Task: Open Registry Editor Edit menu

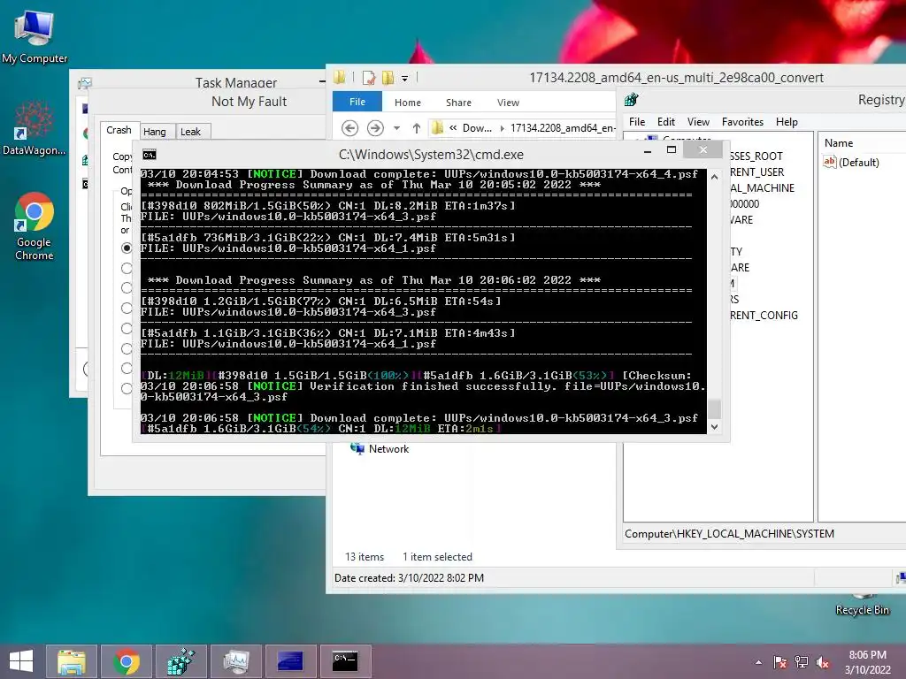Action: click(x=665, y=122)
